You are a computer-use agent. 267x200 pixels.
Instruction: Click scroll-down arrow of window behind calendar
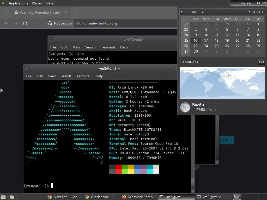(x=217, y=162)
